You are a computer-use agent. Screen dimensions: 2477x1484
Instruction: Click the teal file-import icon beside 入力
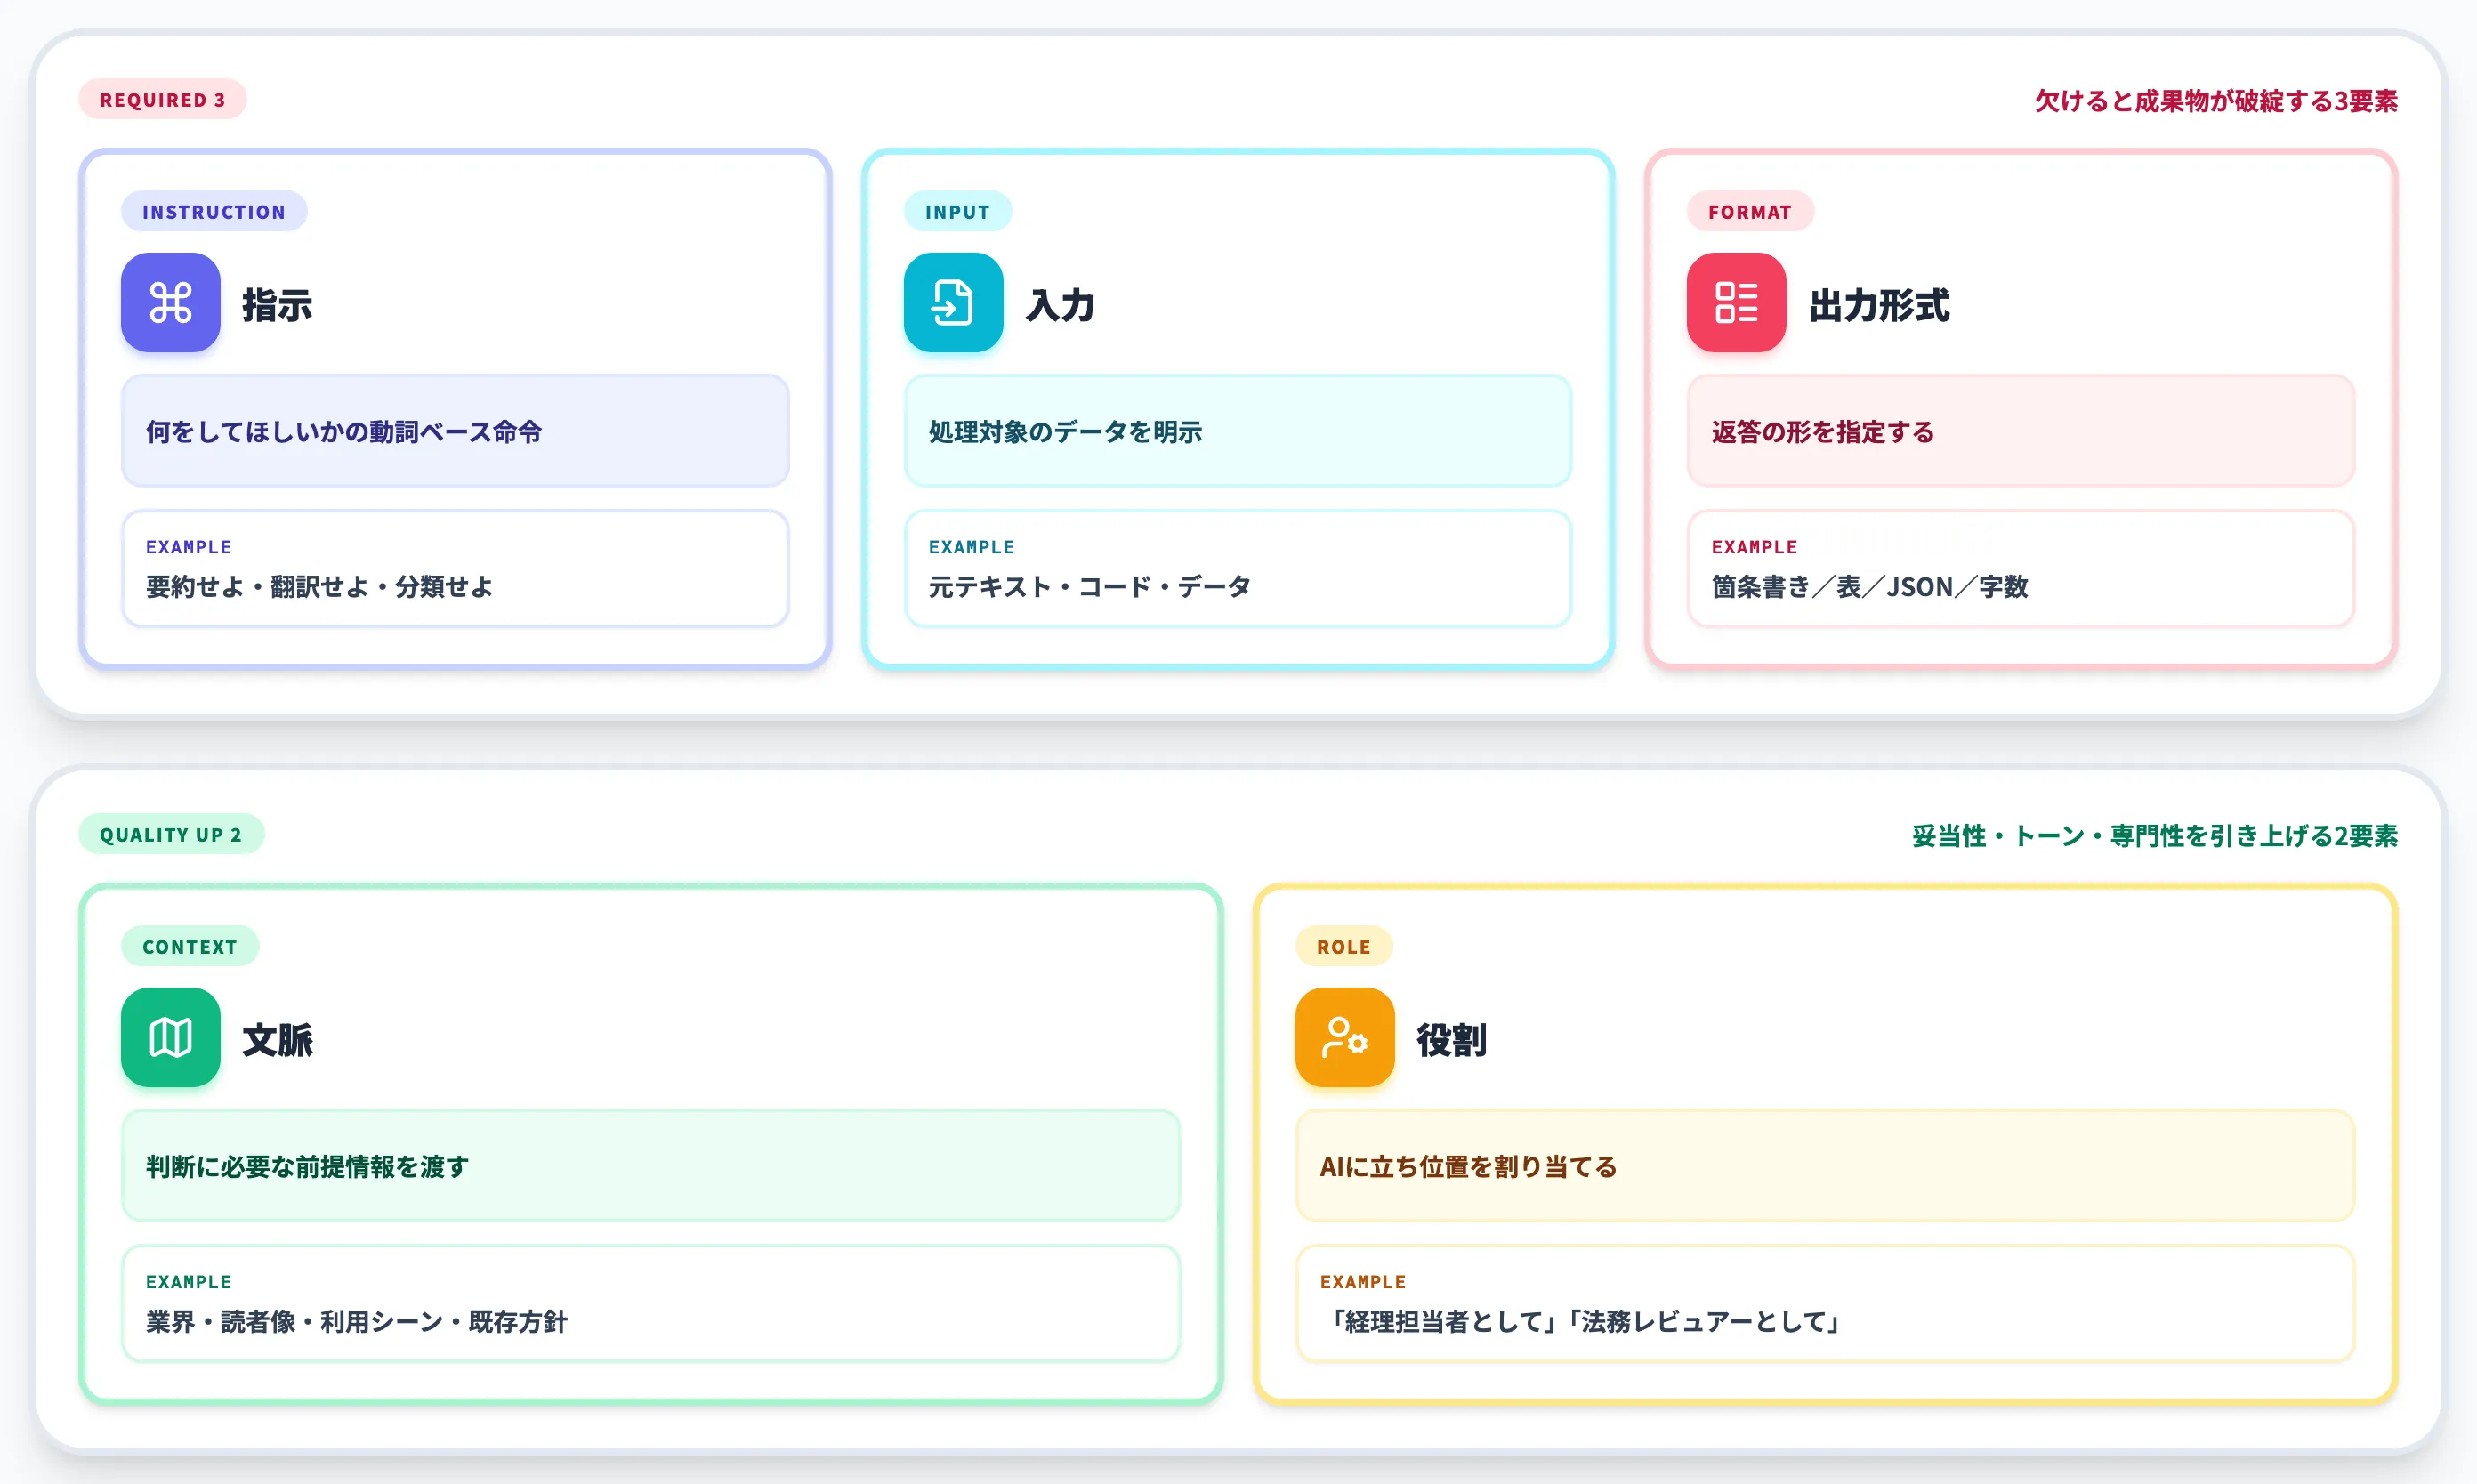953,302
